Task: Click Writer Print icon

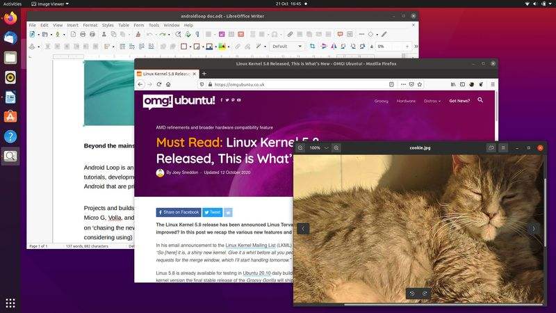Action: click(83, 34)
